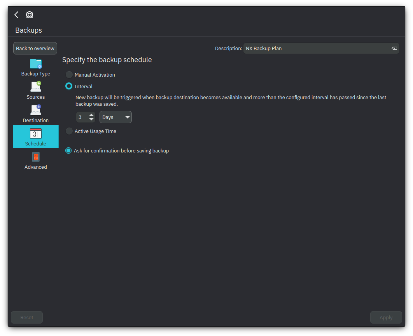This screenshot has width=413, height=336.
Task: Click Back to overview button
Action: point(35,48)
